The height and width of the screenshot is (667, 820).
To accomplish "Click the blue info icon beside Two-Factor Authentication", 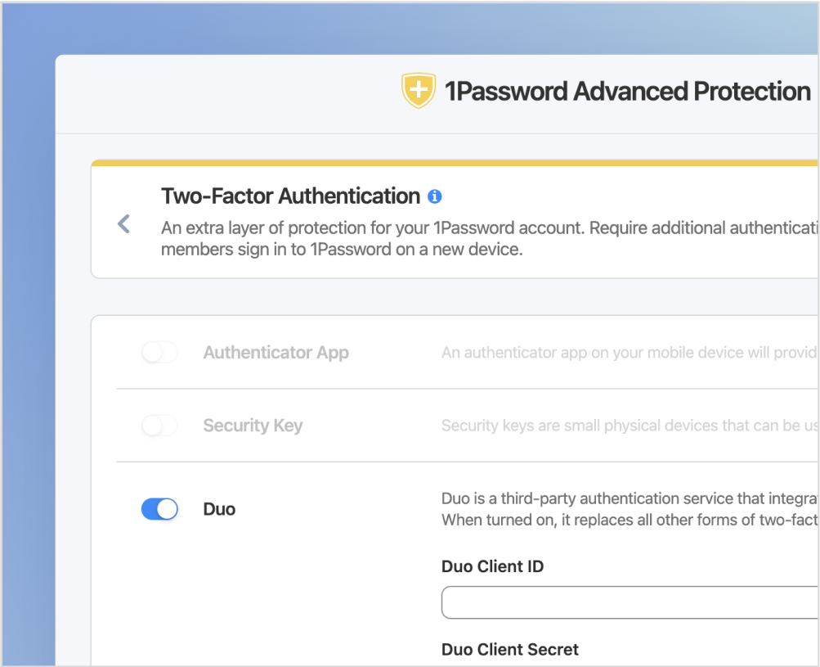I will [x=435, y=196].
